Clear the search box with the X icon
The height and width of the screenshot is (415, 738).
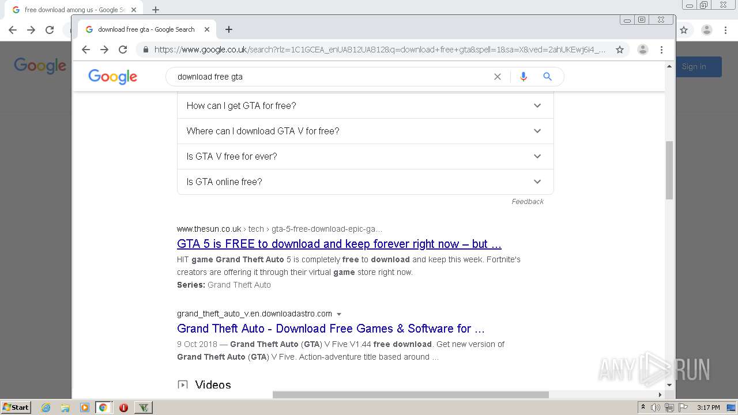[x=498, y=77]
